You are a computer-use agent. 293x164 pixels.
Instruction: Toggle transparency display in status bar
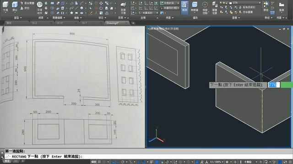[x=157, y=162]
